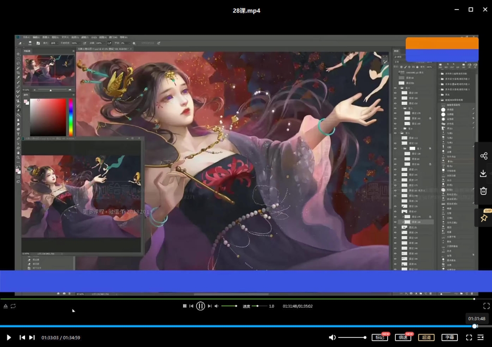Click the Navigator panel preview thumbnail
492x347 pixels.
49,70
